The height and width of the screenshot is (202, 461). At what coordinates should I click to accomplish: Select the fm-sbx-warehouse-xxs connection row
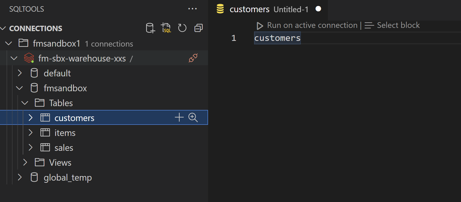[104, 58]
